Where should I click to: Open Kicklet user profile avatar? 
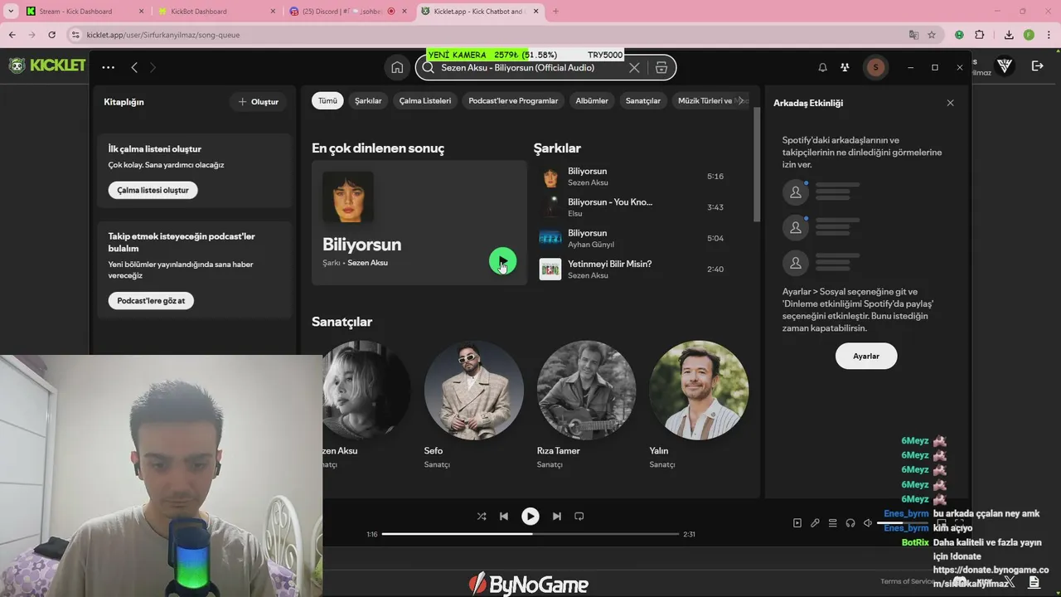(x=1005, y=66)
